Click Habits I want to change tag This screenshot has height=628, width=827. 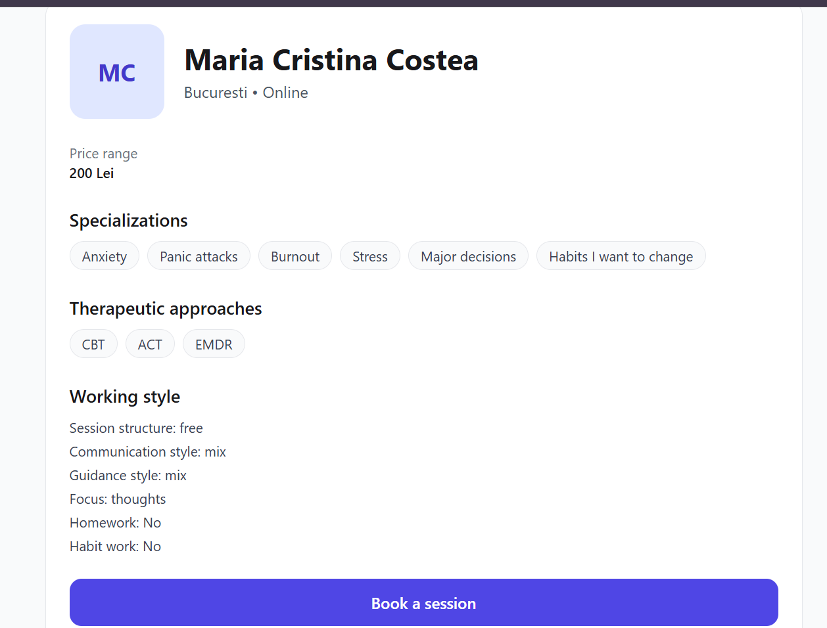[x=621, y=256]
